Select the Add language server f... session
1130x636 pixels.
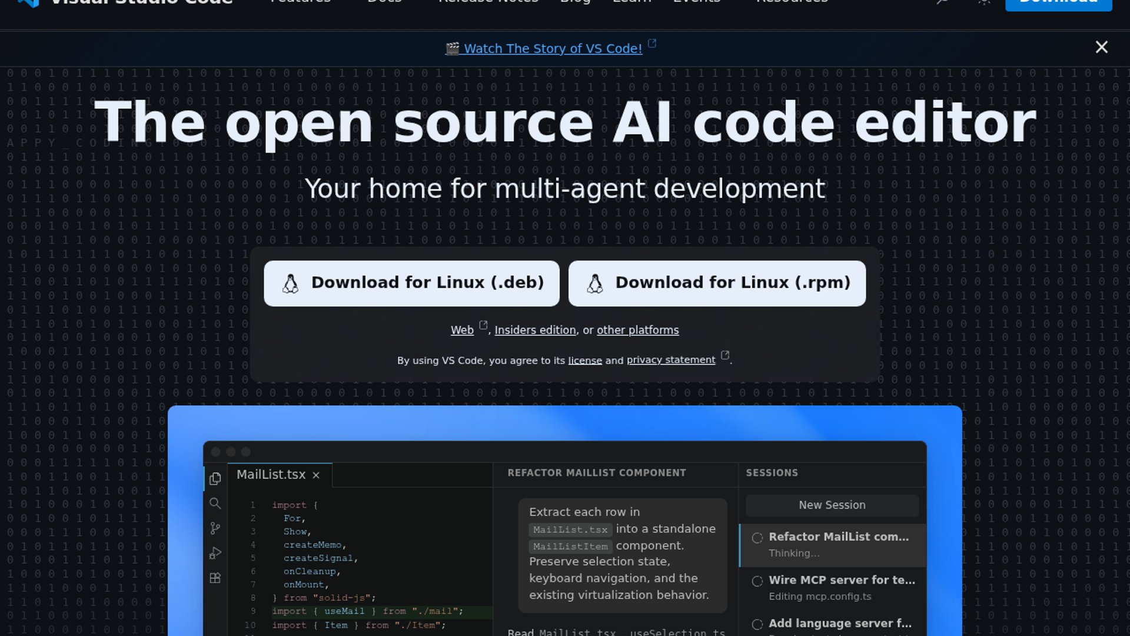point(833,624)
